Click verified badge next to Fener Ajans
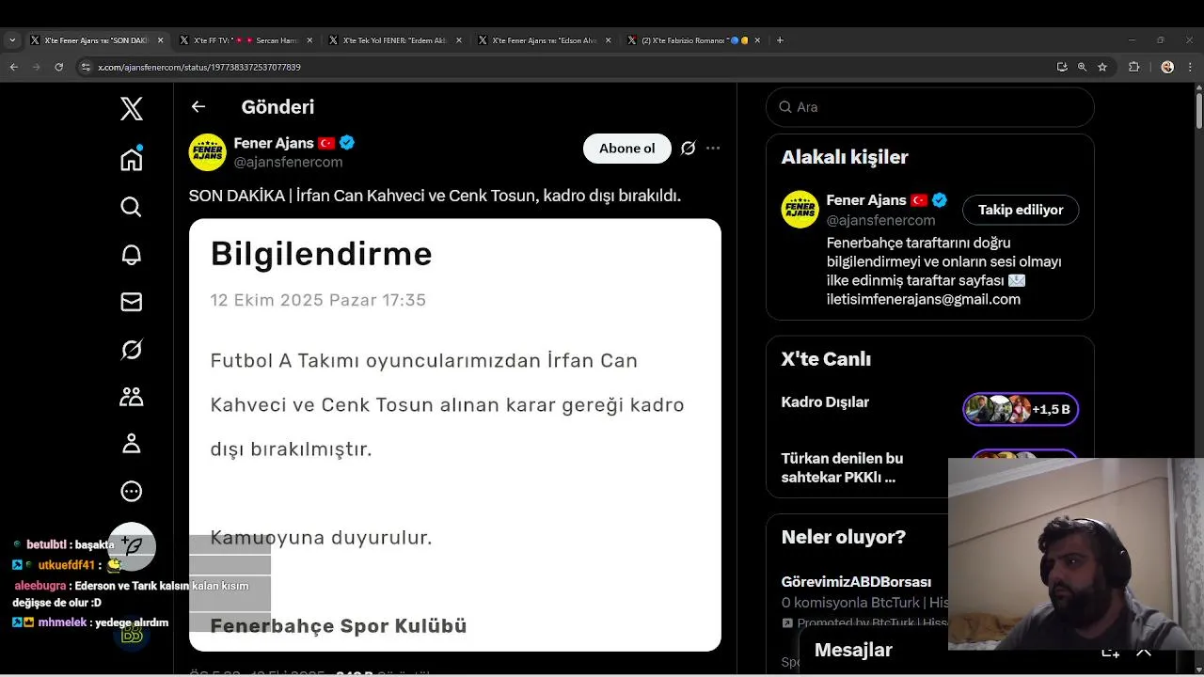Viewport: 1204px width, 677px height. 347,143
